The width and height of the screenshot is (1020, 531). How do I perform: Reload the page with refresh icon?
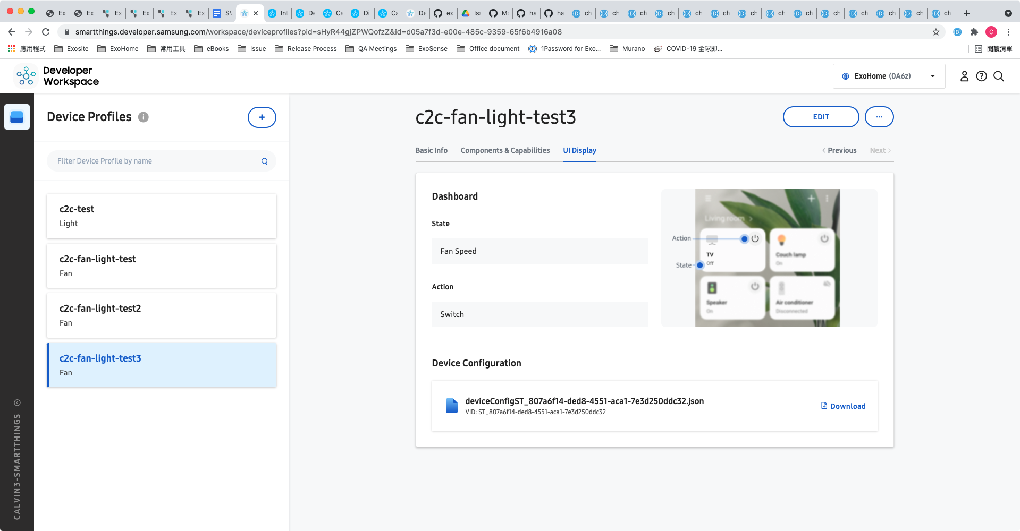tap(46, 32)
